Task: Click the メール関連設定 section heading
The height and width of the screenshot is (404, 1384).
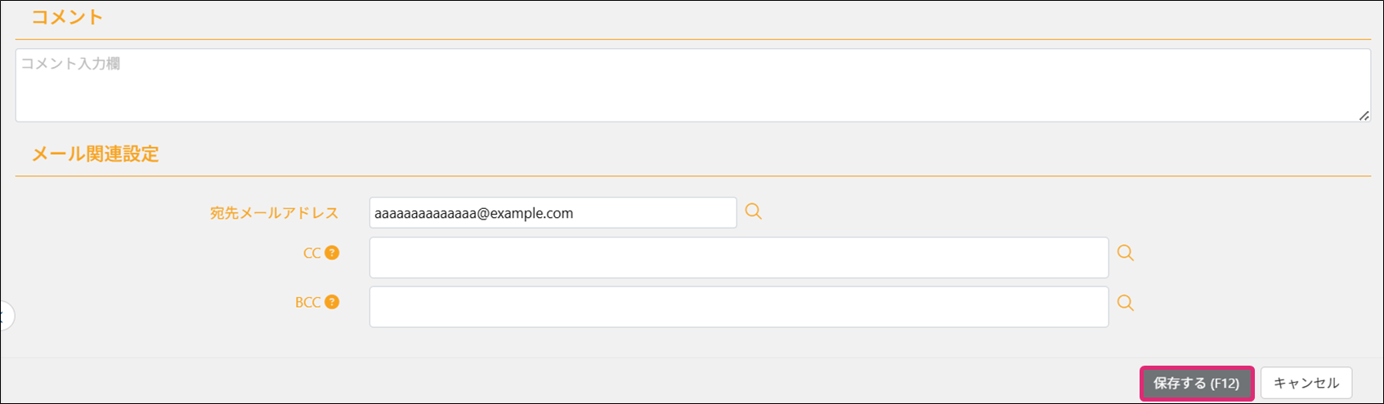Action: click(x=95, y=154)
